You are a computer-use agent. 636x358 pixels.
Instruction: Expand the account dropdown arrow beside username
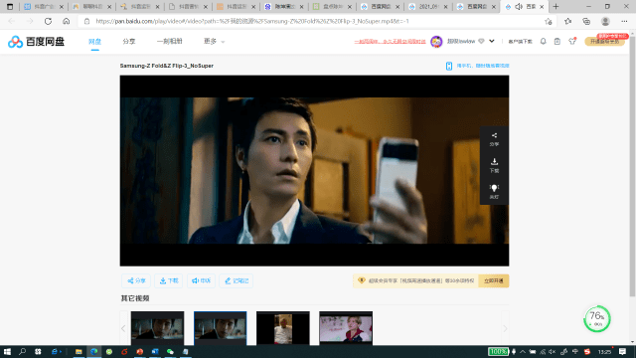tap(492, 42)
